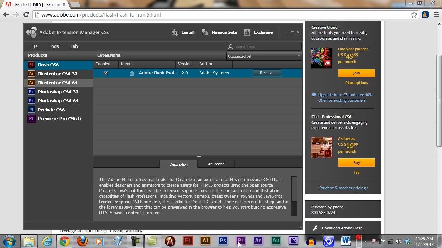Viewport: 442px width, 248px height.
Task: Open Google Chrome from the taskbar
Action: pos(64,241)
